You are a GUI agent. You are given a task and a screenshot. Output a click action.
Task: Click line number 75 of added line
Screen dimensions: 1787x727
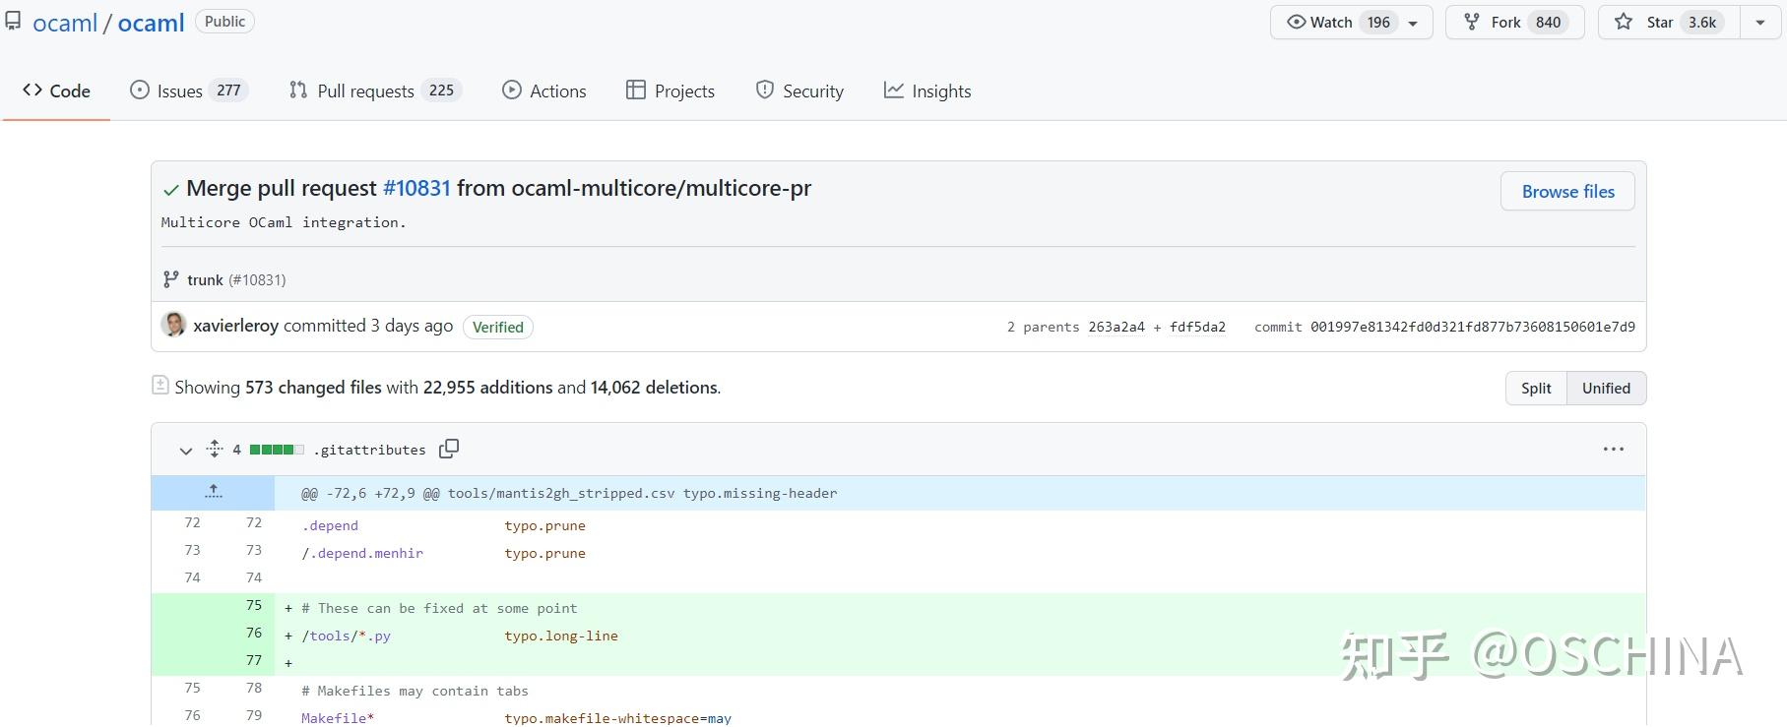coord(254,605)
